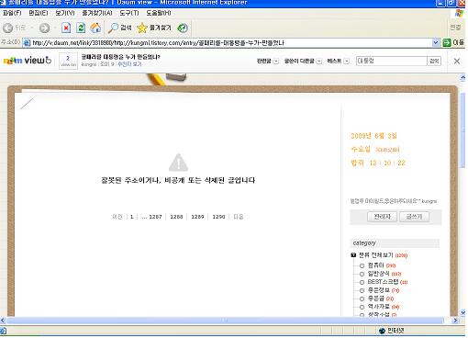Click the horizontal scrollbar right arrow
The image size is (468, 338).
click(x=455, y=321)
